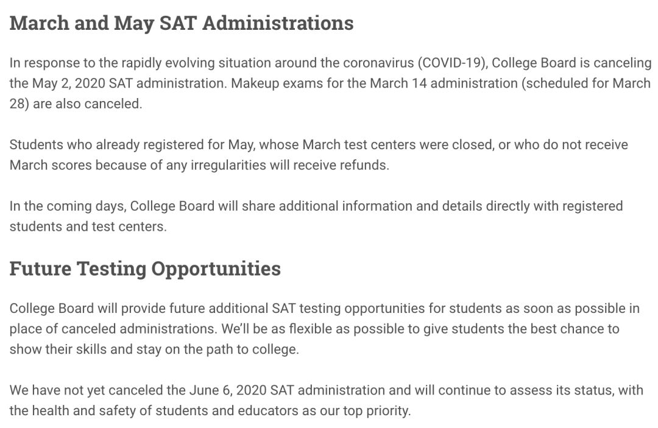Click the "March 14" text in first paragraph
658x428 pixels.
(395, 83)
